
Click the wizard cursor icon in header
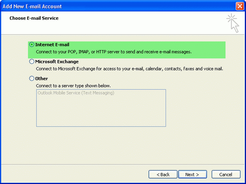(x=233, y=23)
